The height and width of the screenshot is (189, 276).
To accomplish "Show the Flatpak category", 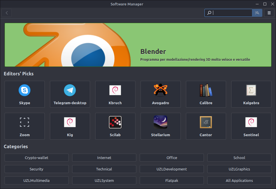I will pyautogui.click(x=172, y=180).
